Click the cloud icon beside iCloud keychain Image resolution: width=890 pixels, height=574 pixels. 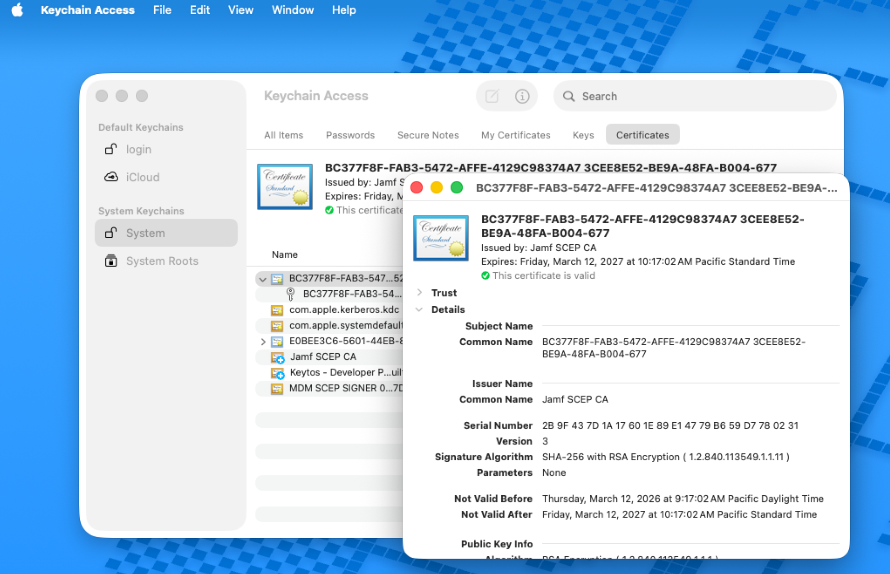tap(111, 177)
